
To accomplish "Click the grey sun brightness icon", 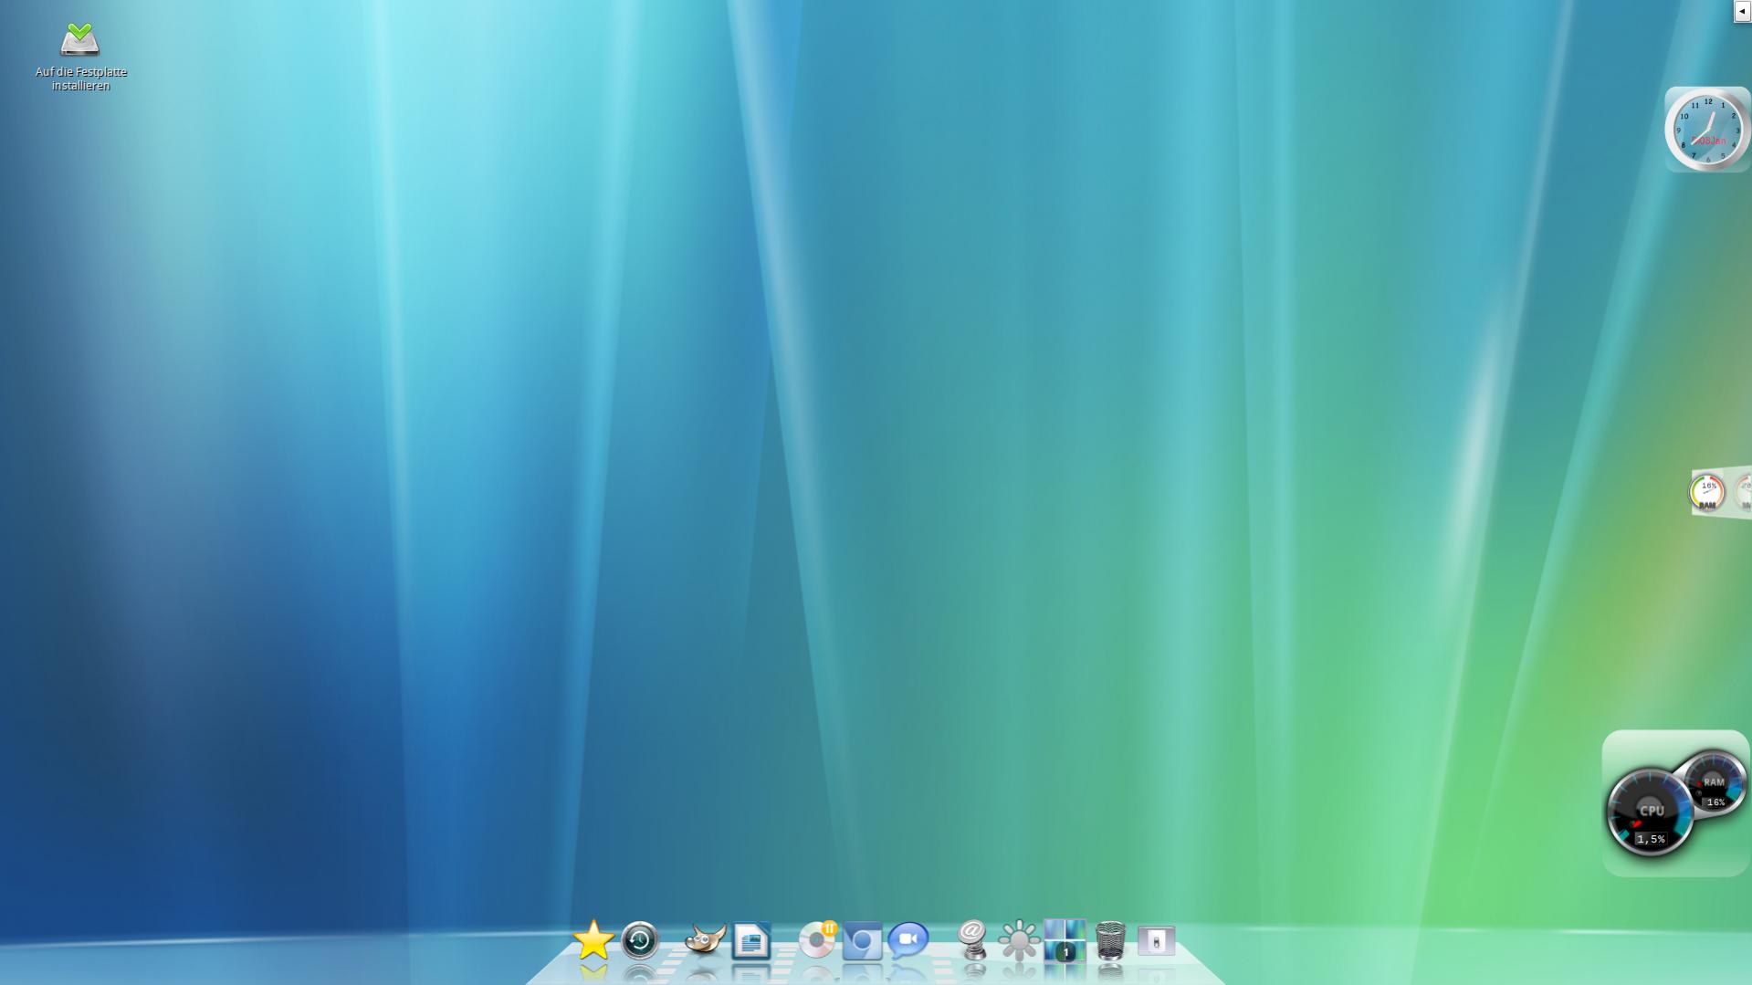I will pos(1019,940).
